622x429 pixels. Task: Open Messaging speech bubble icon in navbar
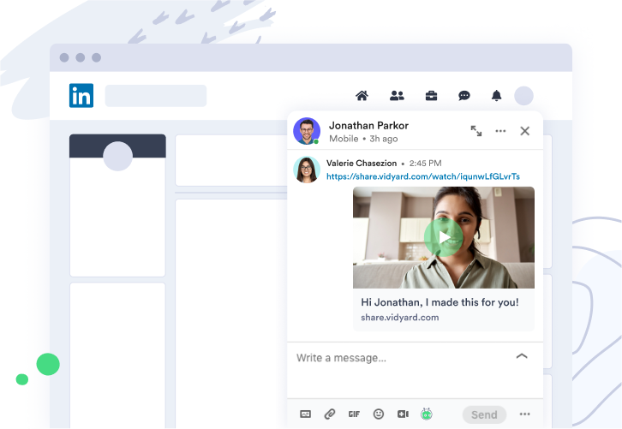pyautogui.click(x=464, y=96)
